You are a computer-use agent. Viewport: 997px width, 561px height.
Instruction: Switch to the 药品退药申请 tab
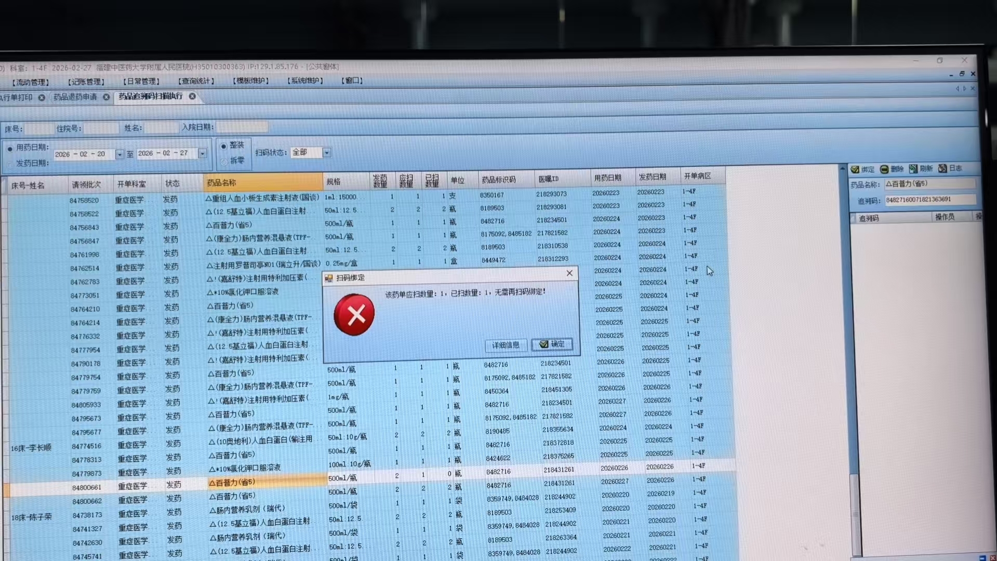tap(75, 97)
